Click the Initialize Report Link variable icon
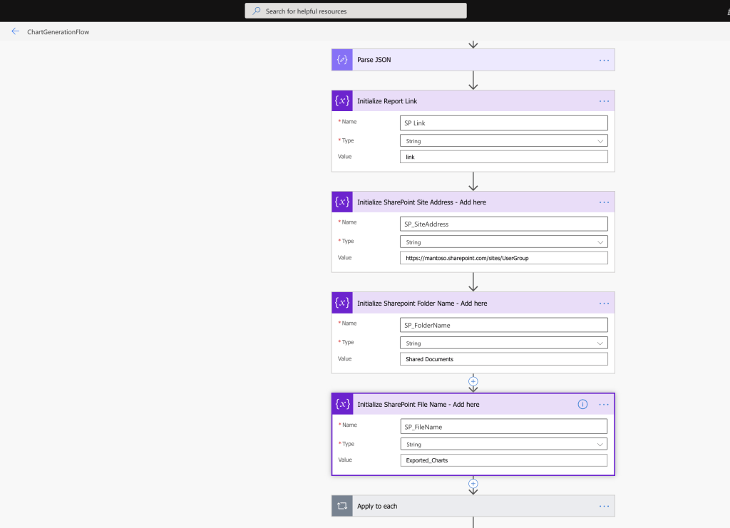Viewport: 730px width, 528px height. tap(341, 100)
